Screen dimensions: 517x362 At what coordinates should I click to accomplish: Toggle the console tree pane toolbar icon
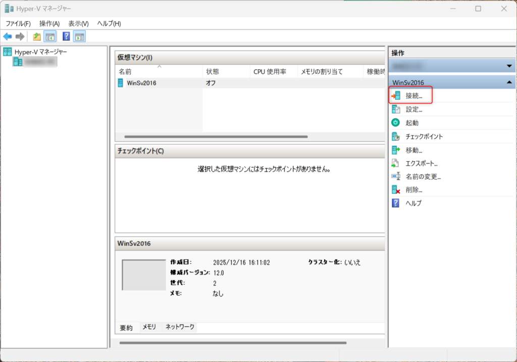pos(50,36)
